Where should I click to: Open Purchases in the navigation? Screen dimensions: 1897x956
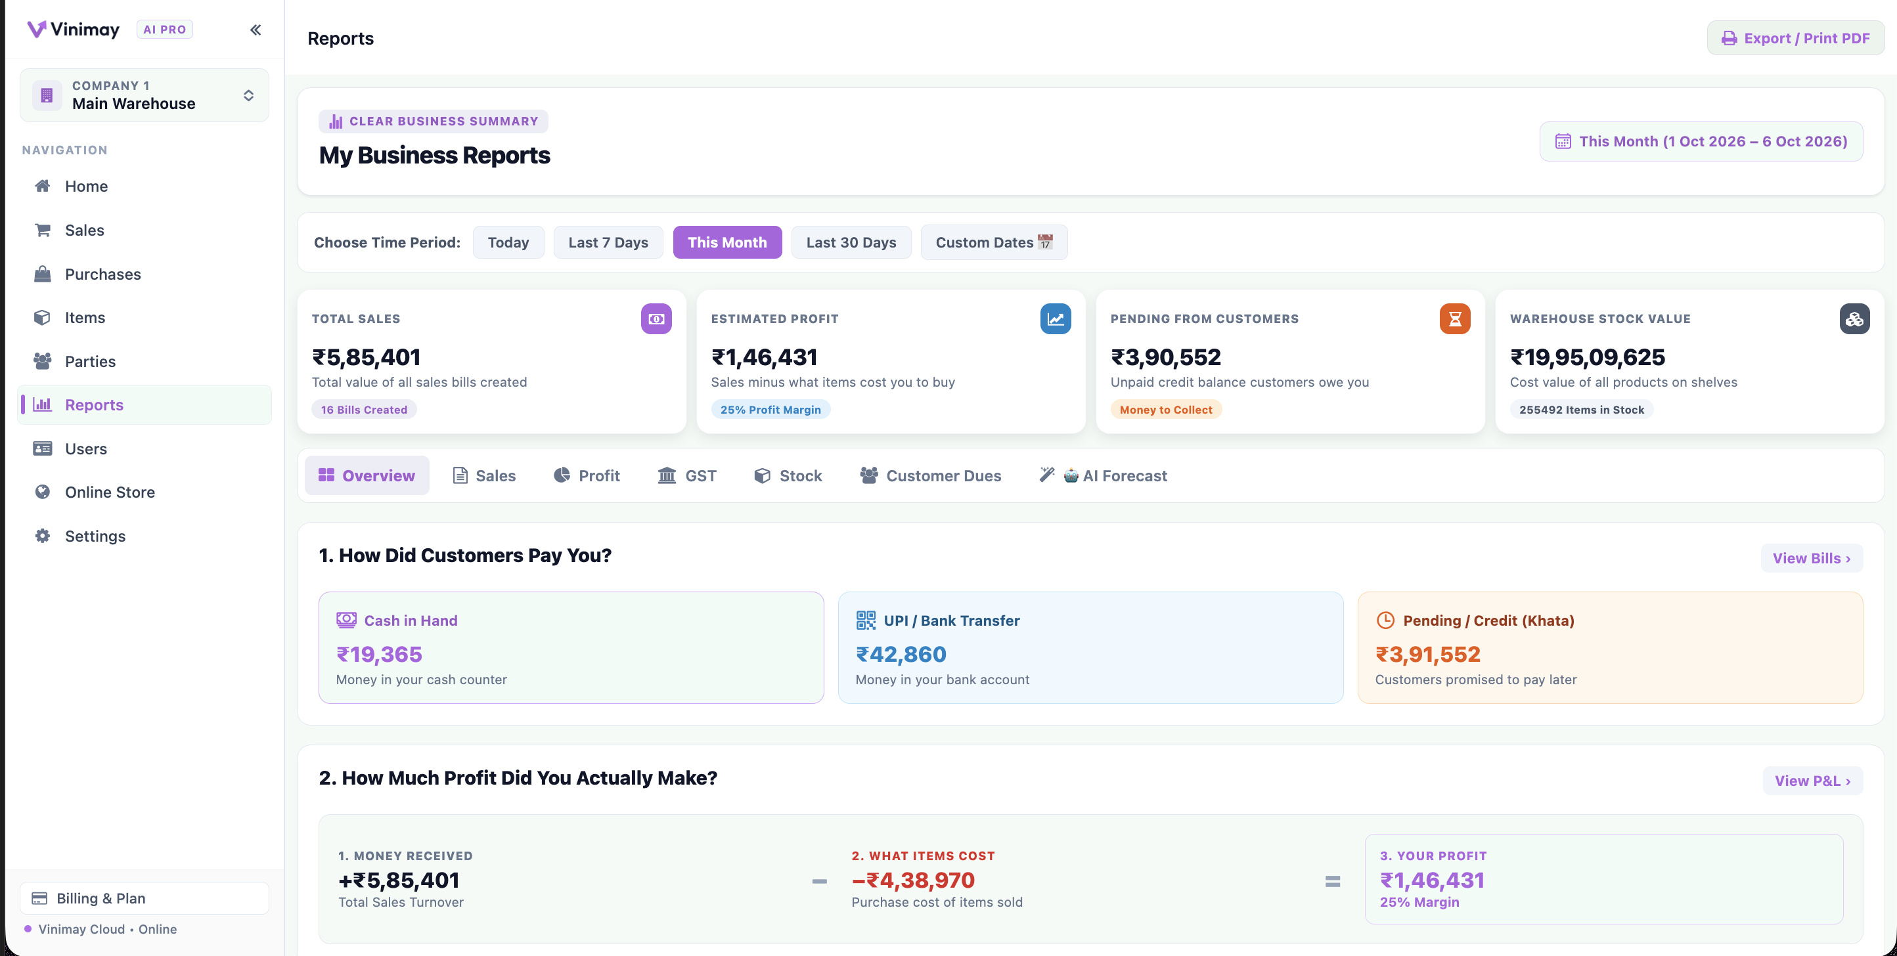click(x=145, y=274)
